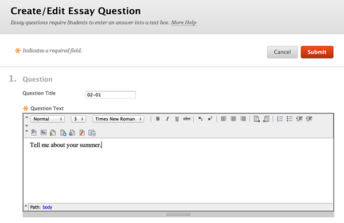344x223 pixels.
Task: Align text to the left
Action: coord(224,119)
